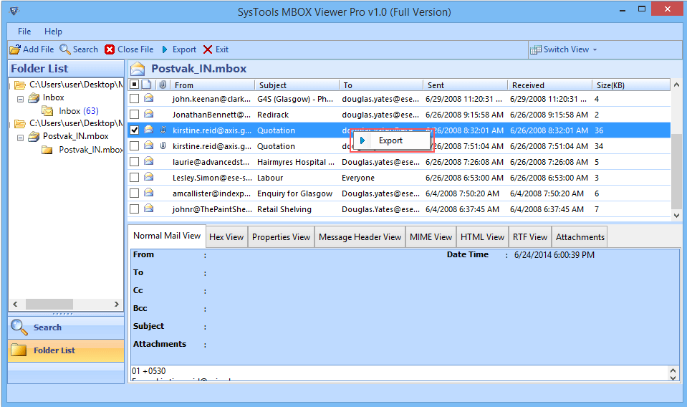Sort emails by the Subject column
This screenshot has width=687, height=407.
pyautogui.click(x=297, y=85)
